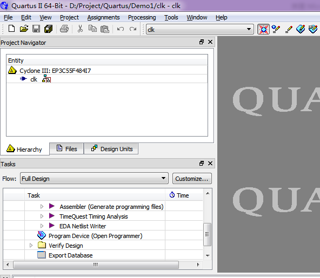The height and width of the screenshot is (278, 320).
Task: Switch to the Hierarchy tab
Action: point(25,149)
